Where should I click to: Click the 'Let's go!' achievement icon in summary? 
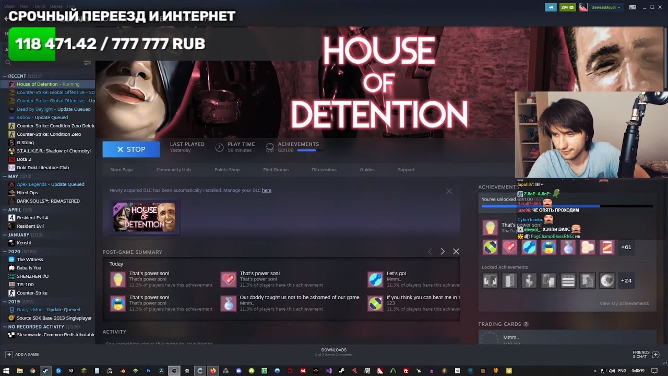pos(375,279)
